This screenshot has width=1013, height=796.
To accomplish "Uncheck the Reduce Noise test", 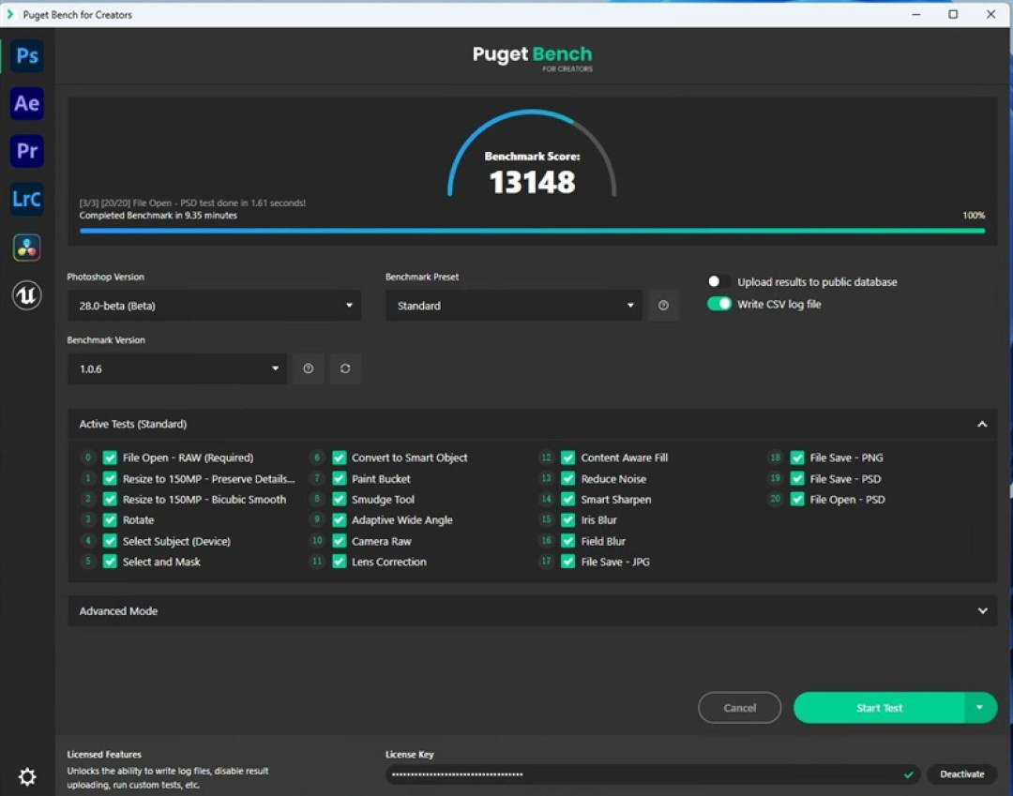I will point(567,479).
